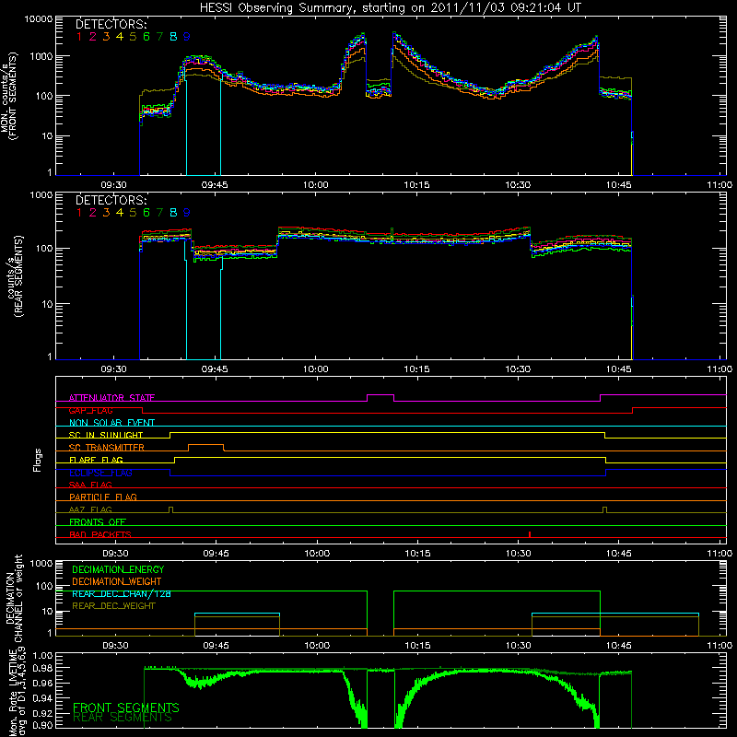The image size is (737, 737).
Task: Select green detector '6' in front segments legend
Action: tap(146, 37)
